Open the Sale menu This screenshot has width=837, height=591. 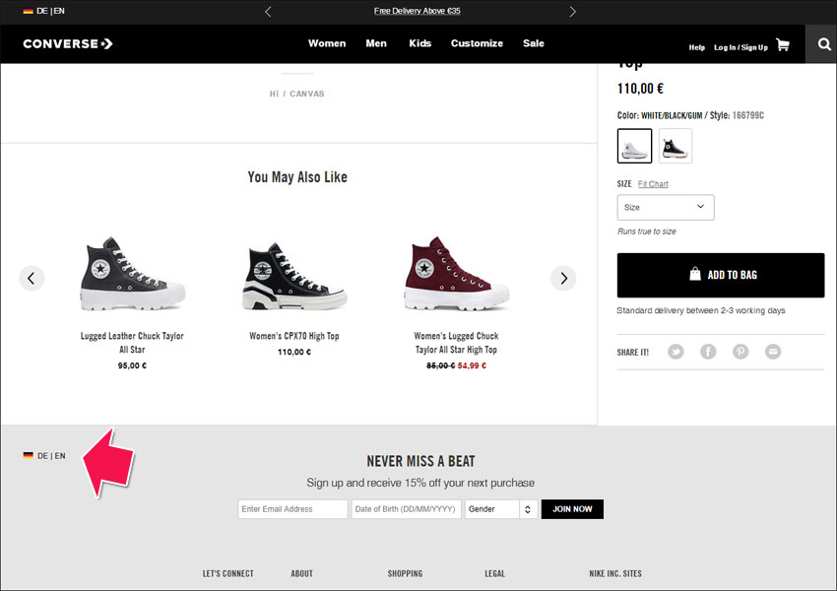click(x=534, y=43)
